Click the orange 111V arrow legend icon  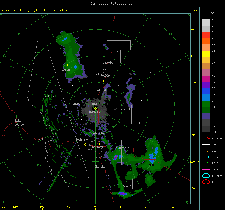206,151
